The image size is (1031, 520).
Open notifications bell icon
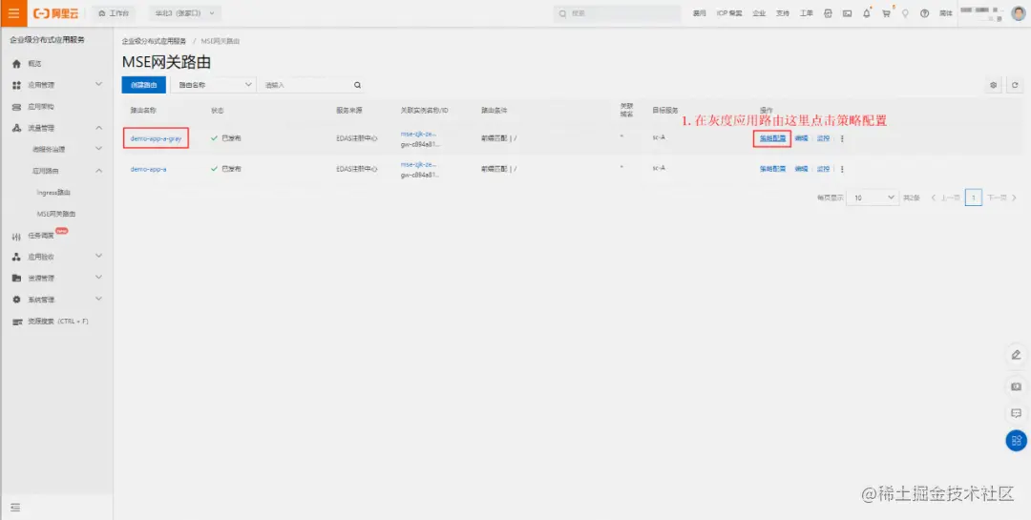click(x=867, y=13)
